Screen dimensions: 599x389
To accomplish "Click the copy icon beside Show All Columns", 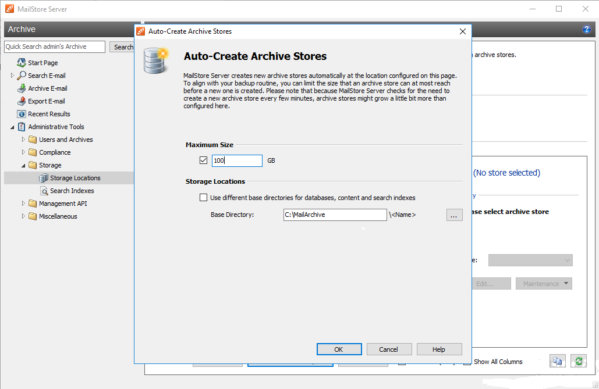I will [557, 361].
